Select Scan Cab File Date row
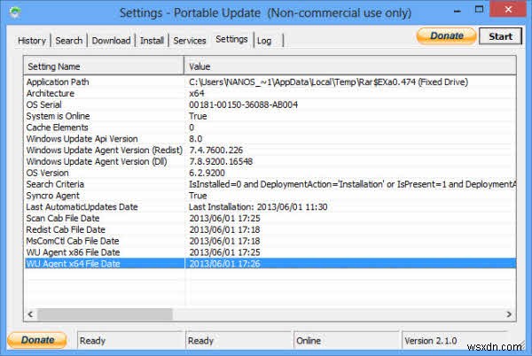This screenshot has width=532, height=356. (270, 218)
